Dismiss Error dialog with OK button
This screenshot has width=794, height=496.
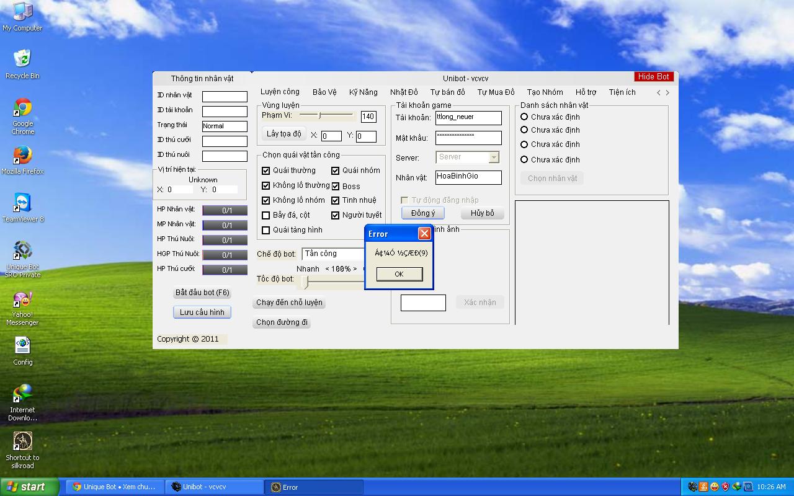tap(399, 274)
